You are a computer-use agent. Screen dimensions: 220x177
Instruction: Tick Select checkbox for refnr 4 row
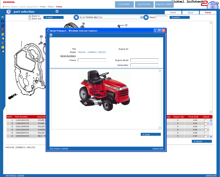tap(205, 130)
